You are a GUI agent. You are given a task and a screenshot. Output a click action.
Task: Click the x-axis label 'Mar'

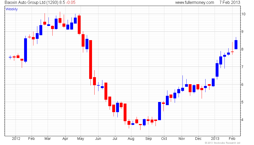[x=48, y=139]
